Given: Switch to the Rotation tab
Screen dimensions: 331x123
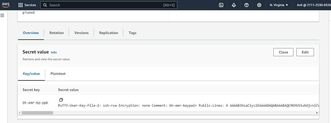Looking at the screenshot, I should pos(57,33).
